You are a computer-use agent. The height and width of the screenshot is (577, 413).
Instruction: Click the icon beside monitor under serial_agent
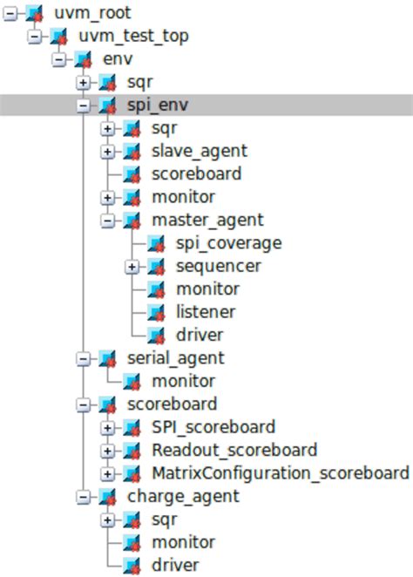132,382
